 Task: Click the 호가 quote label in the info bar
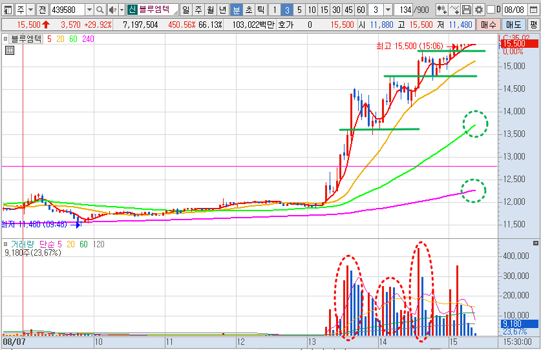pos(285,25)
